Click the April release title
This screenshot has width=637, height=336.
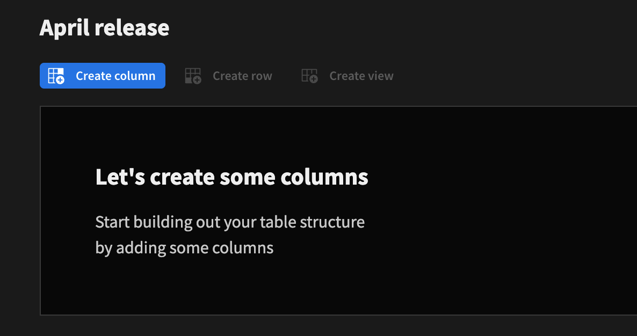(x=104, y=28)
